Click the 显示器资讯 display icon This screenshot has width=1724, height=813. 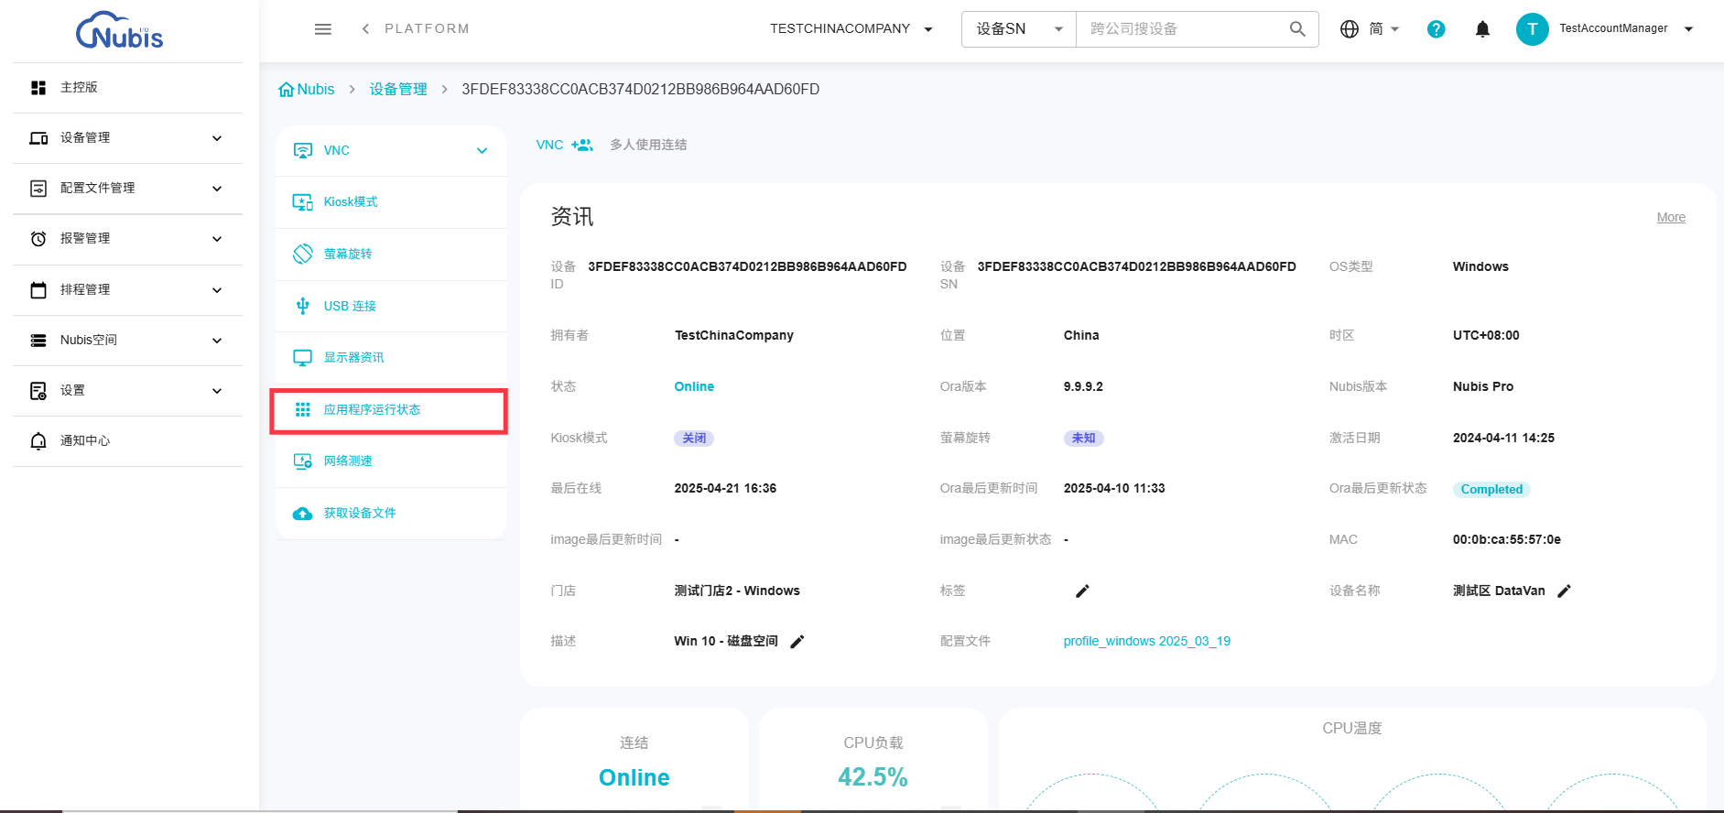pos(303,358)
